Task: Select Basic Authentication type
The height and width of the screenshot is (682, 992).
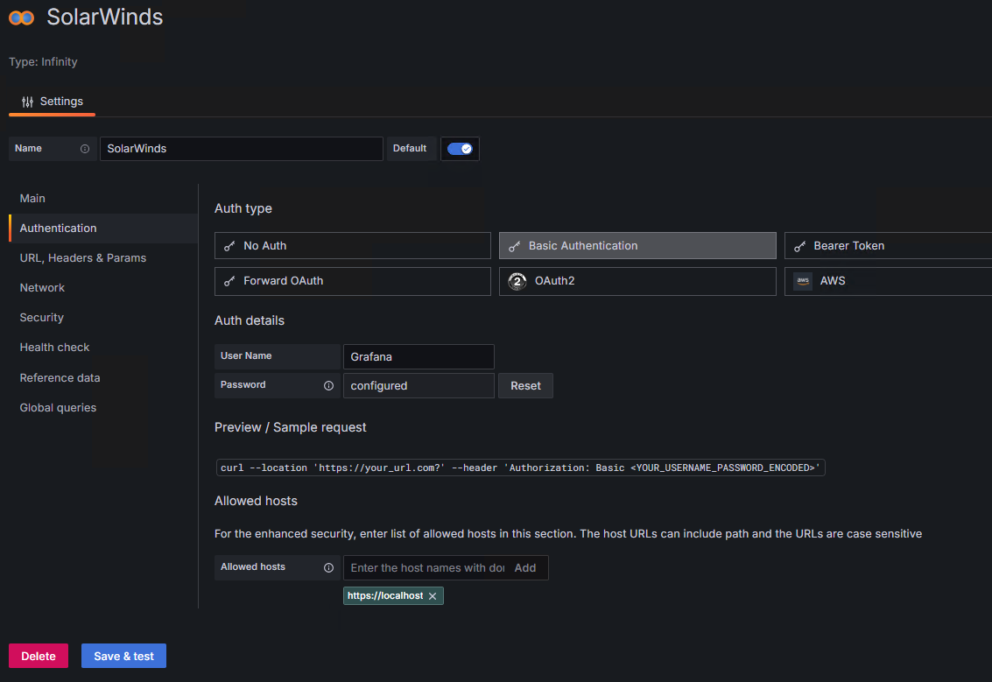Action: coord(637,245)
